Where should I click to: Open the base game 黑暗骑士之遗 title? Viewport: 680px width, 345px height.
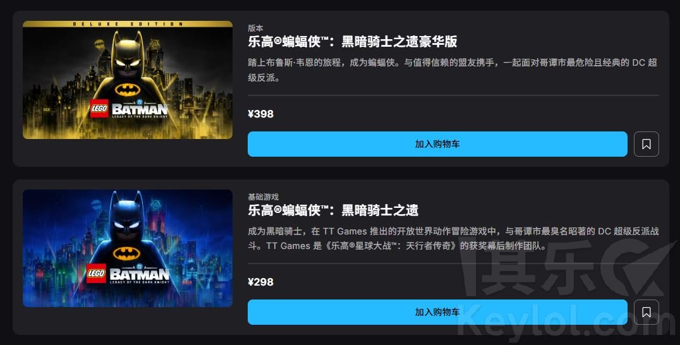(x=333, y=210)
